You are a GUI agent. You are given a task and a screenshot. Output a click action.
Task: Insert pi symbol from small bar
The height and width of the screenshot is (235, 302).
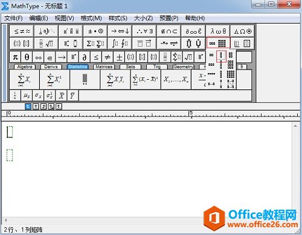15,57
